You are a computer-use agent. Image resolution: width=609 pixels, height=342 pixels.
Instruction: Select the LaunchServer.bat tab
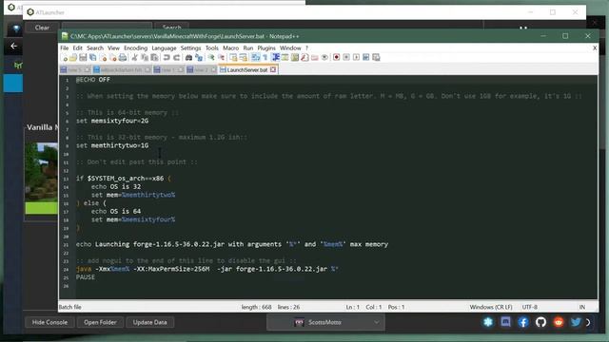point(247,69)
